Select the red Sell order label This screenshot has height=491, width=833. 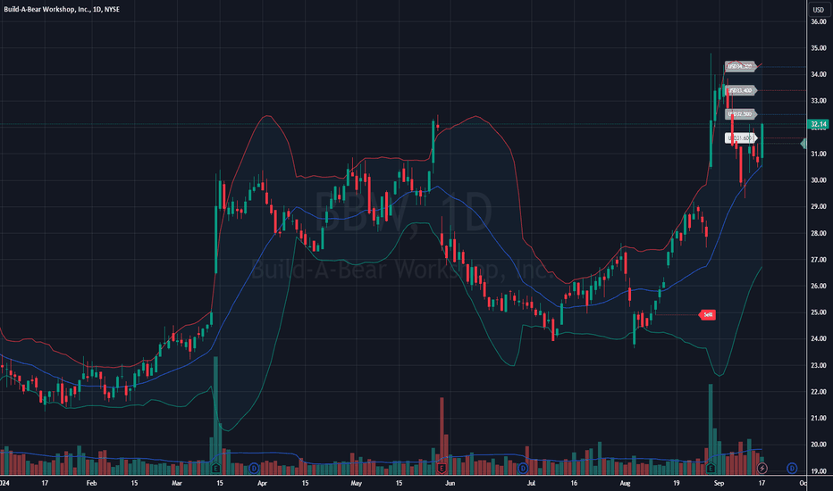tap(707, 315)
